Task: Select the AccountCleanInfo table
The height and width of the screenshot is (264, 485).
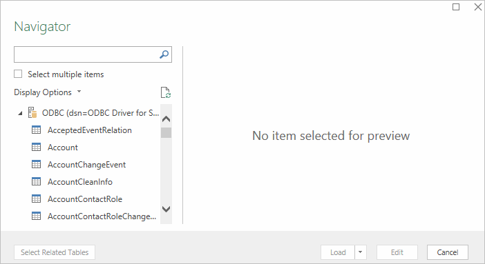Action: (80, 181)
